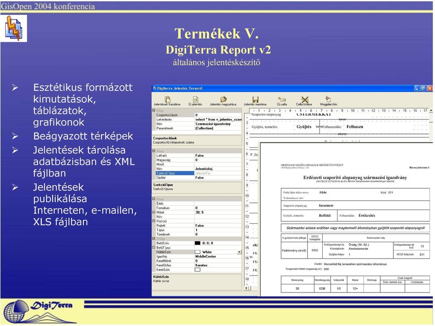The image size is (435, 326).
Task: Select the KeretMéret property row label
Action: point(164,261)
